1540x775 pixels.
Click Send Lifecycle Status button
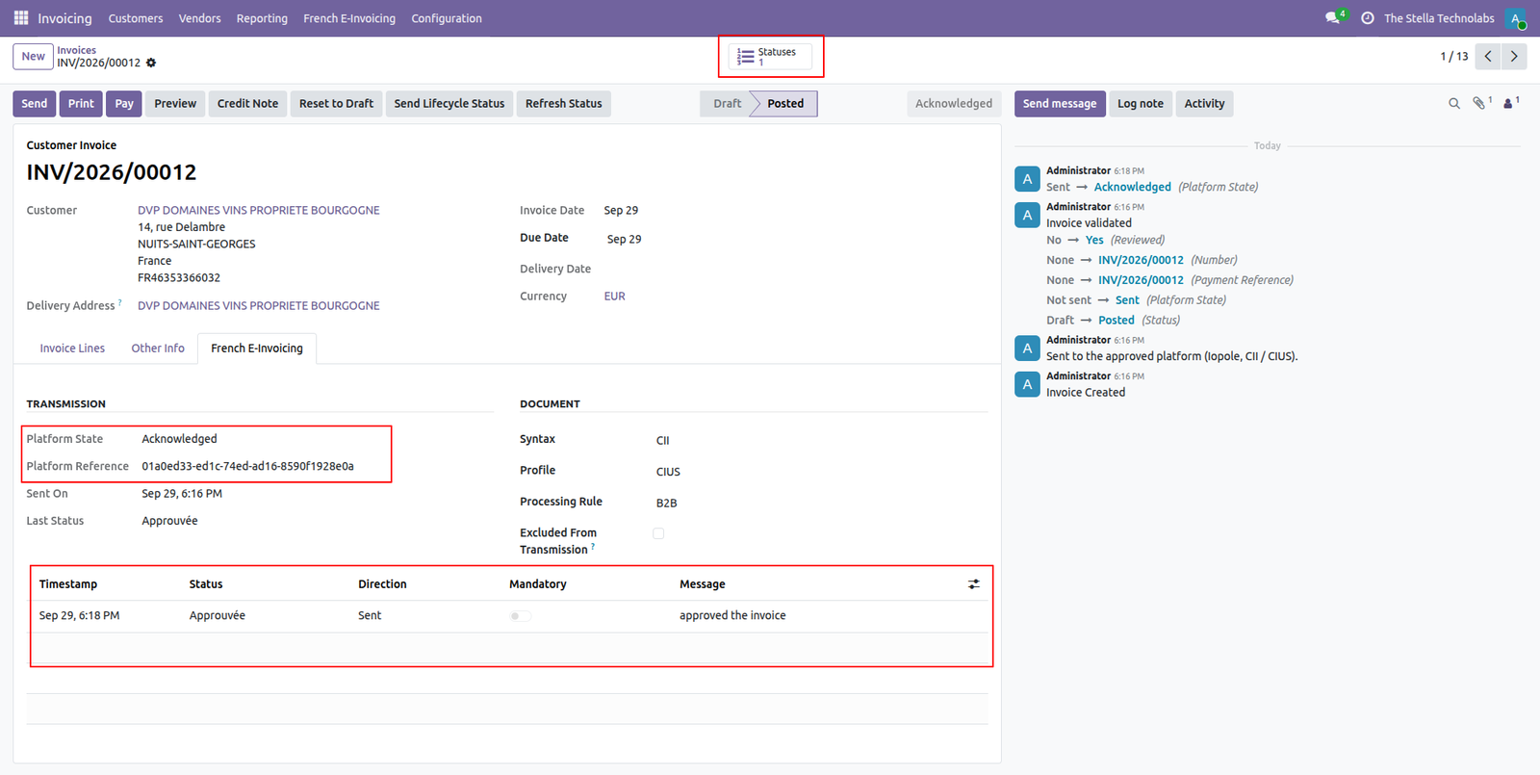pos(449,104)
